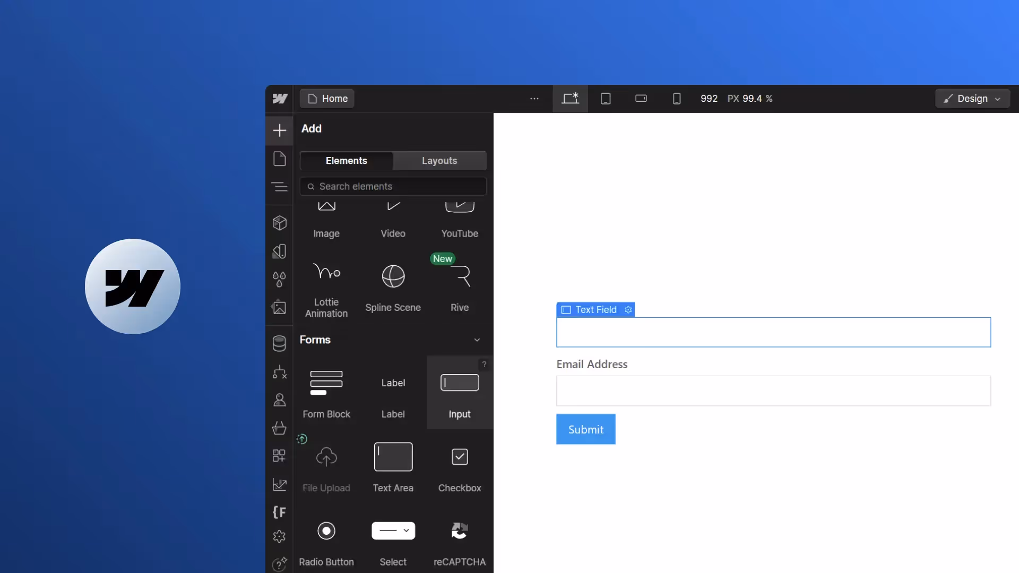
Task: Open Text Field settings gear
Action: point(628,310)
